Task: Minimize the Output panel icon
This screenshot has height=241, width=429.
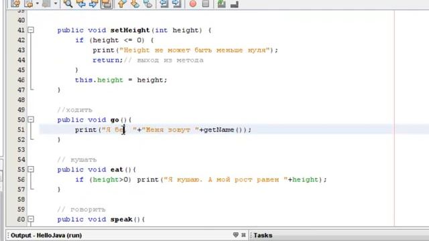Action: [235, 235]
